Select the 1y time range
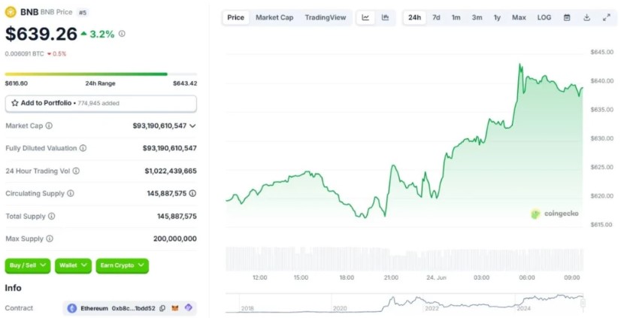The image size is (624, 318). [x=497, y=17]
